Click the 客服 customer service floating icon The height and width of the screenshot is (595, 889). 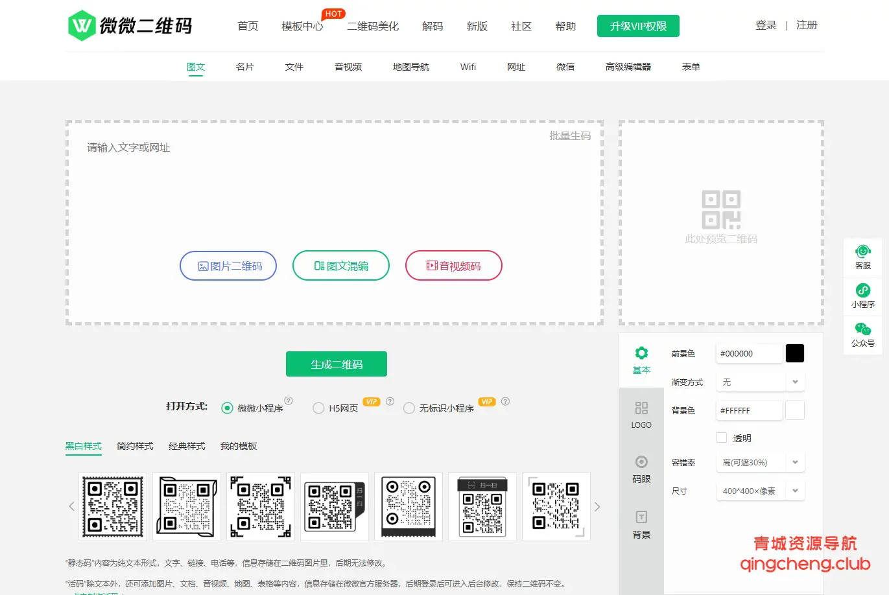pyautogui.click(x=862, y=257)
